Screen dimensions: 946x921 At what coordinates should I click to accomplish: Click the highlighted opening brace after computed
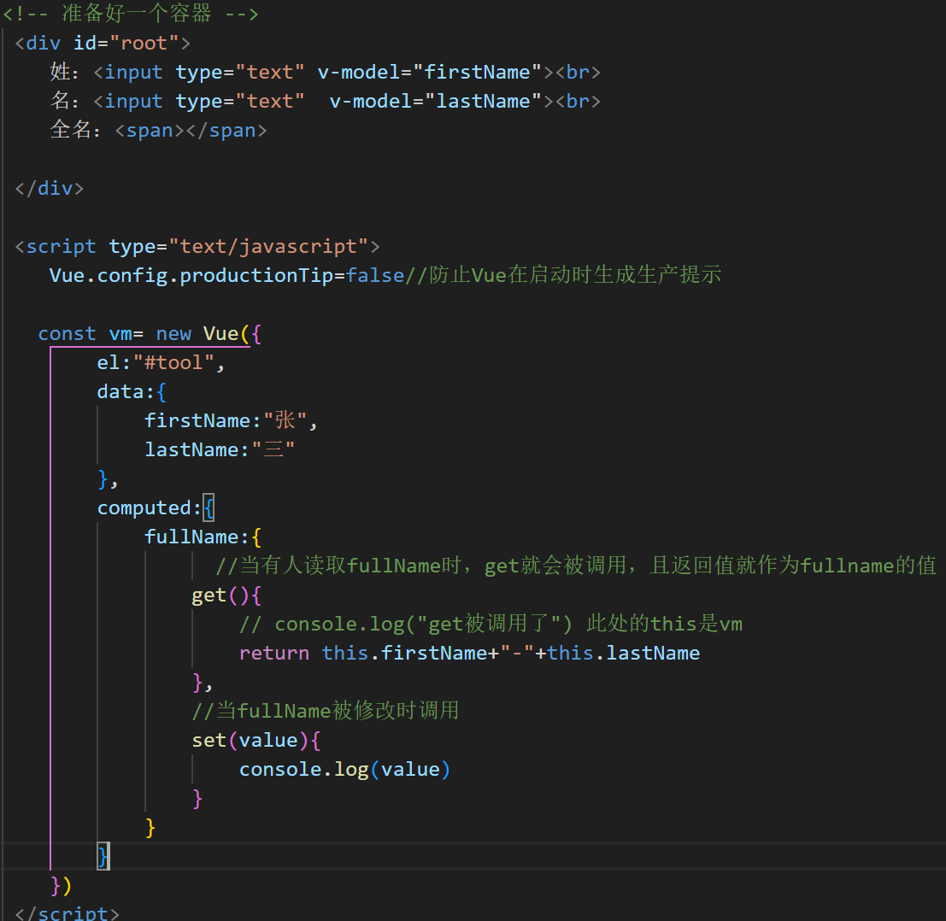[x=209, y=507]
